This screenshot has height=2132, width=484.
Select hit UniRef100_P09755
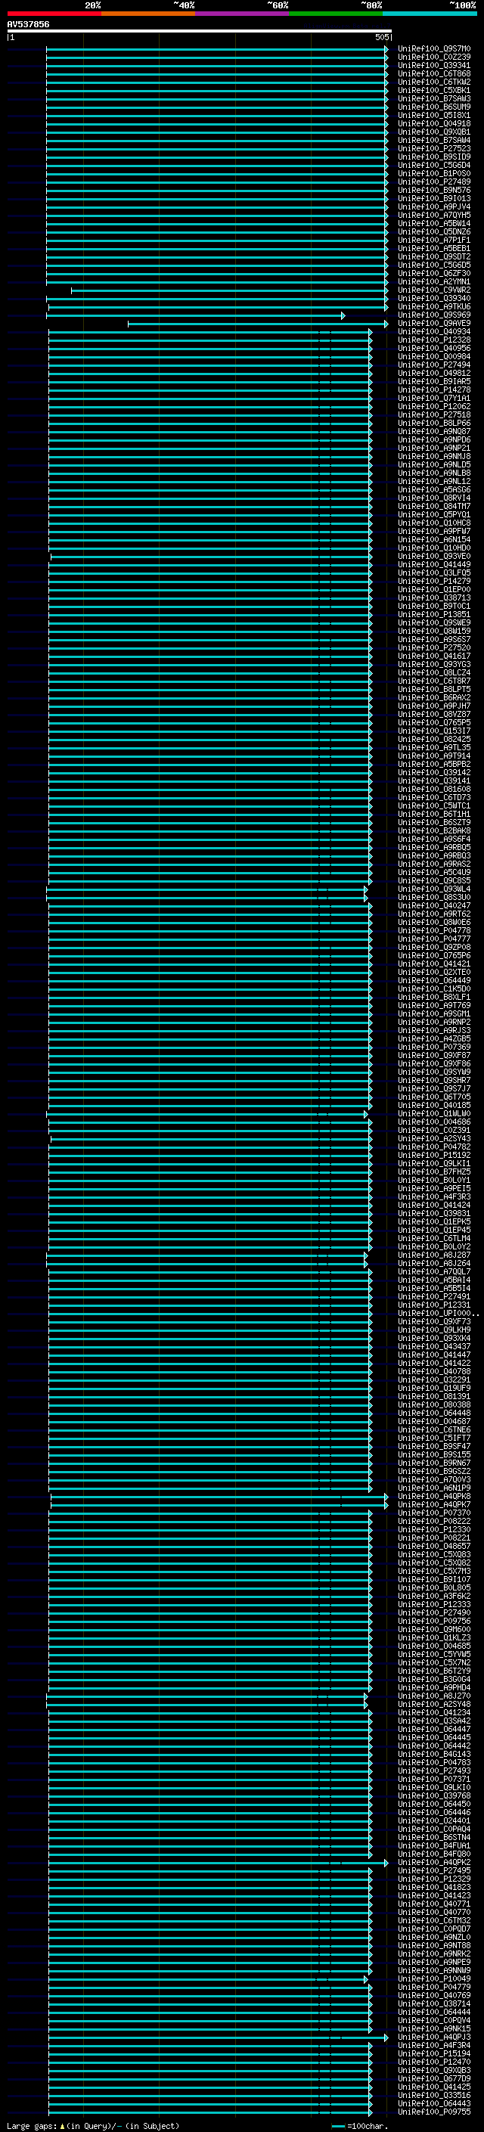point(433,2112)
